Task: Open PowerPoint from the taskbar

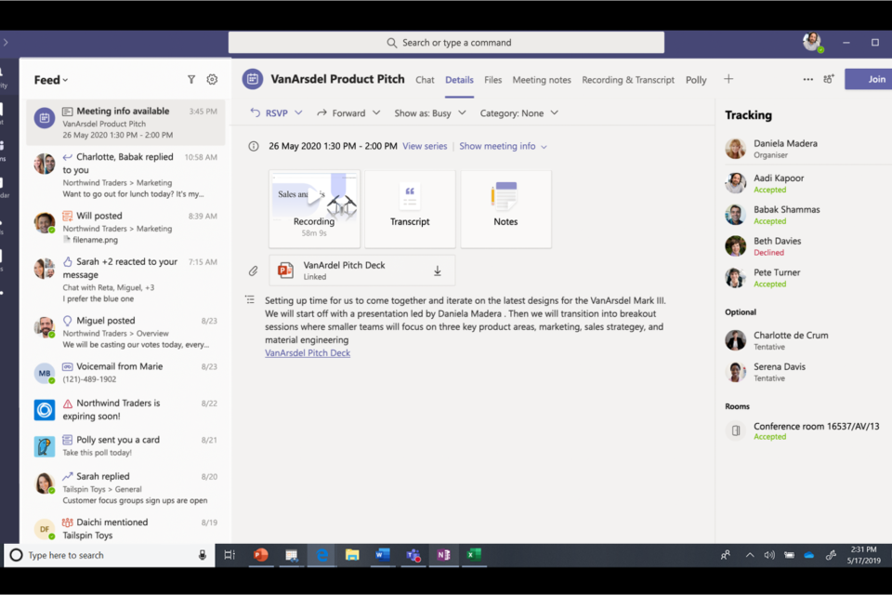Action: (260, 555)
